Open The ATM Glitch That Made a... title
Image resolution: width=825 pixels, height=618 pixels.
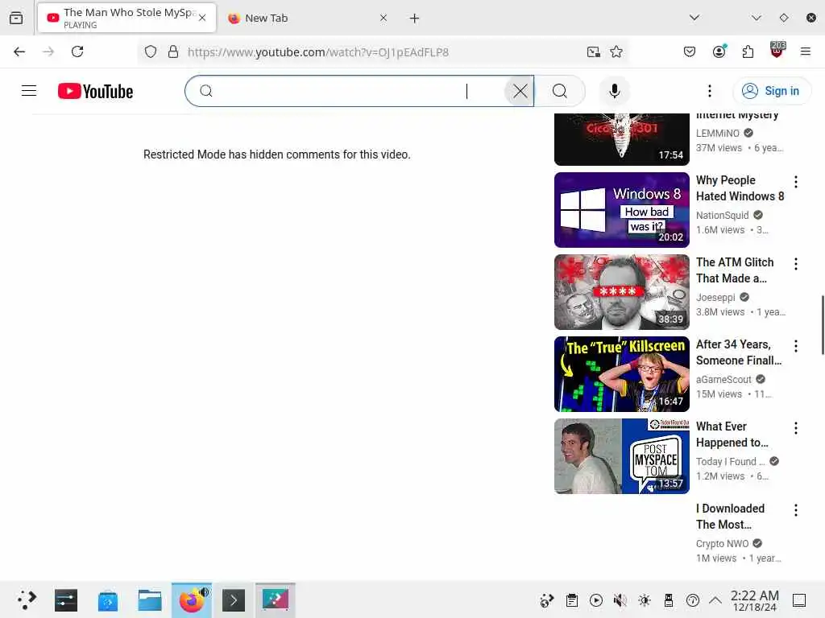pos(735,270)
